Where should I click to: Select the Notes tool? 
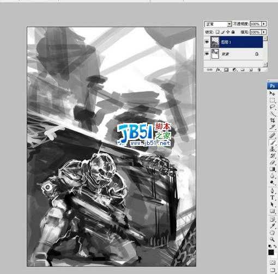pos(272,219)
